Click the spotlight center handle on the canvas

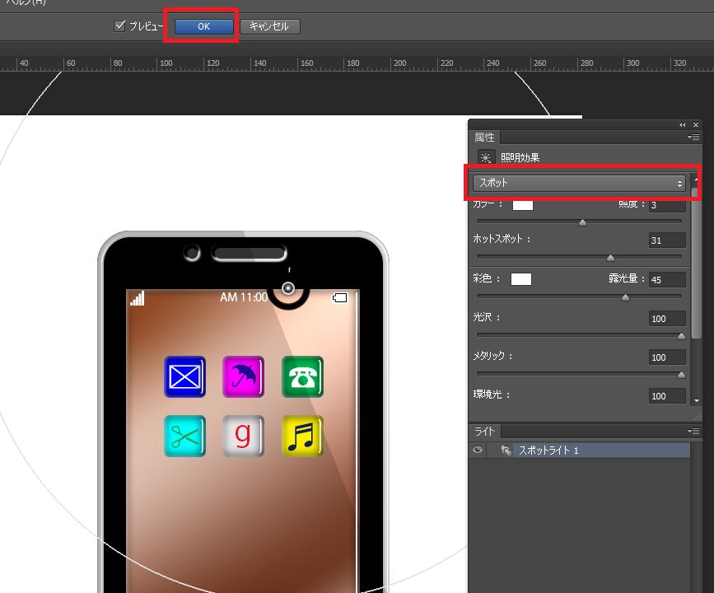point(288,288)
